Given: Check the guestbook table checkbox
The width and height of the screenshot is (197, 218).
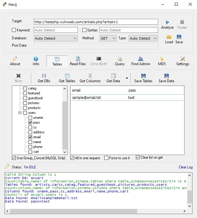Looking at the screenshot, I should tap(25, 98).
